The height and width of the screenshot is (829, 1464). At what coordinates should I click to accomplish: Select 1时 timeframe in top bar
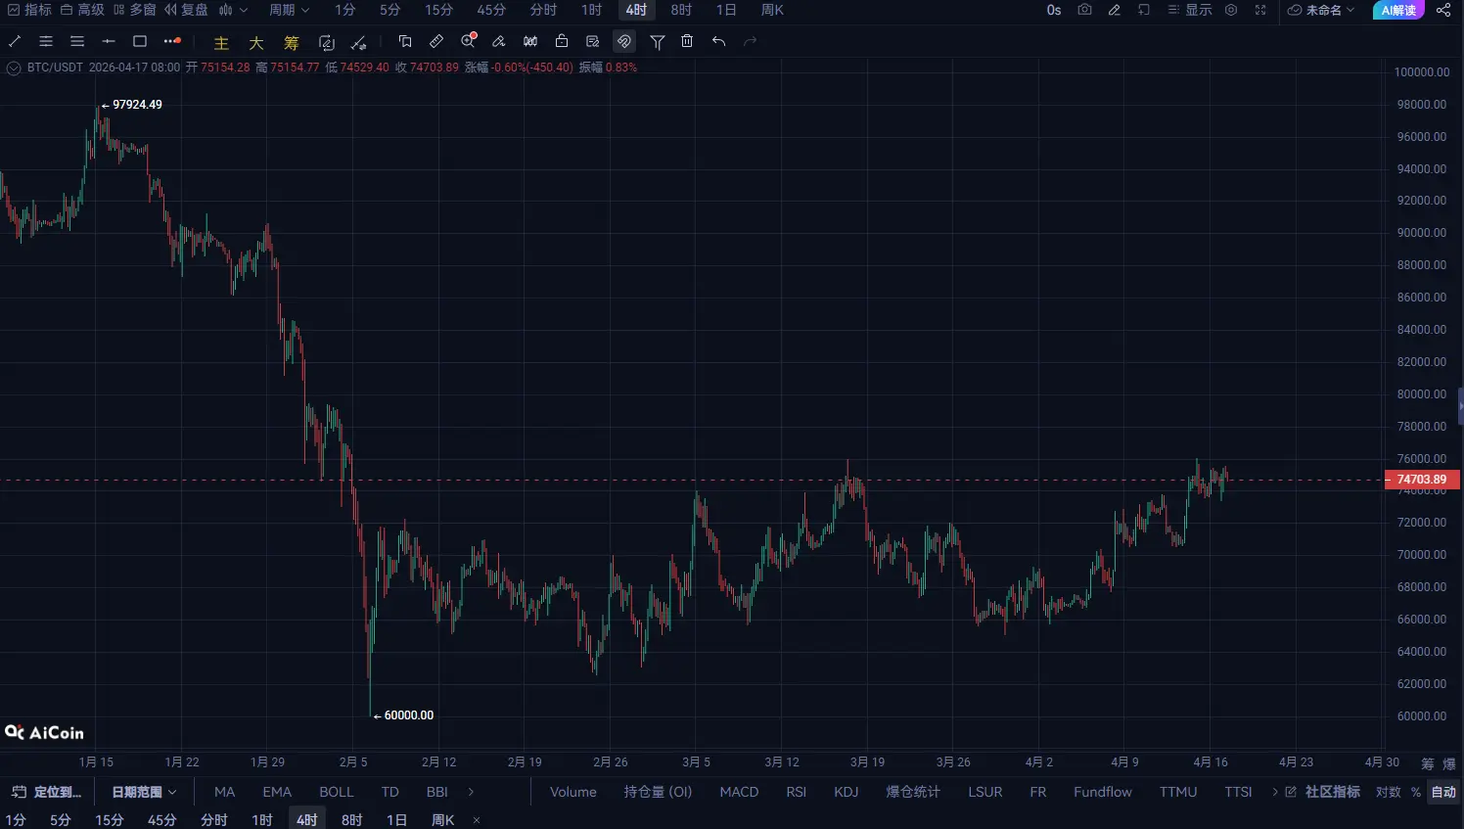click(592, 10)
